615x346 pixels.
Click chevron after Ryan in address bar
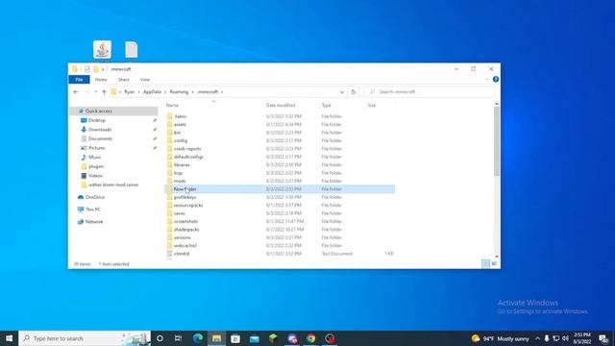pyautogui.click(x=138, y=92)
